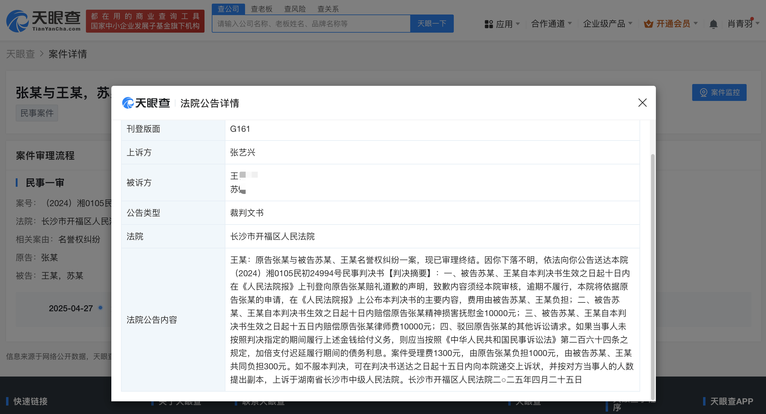Click the company name search input field
This screenshot has width=766, height=414.
(x=311, y=24)
